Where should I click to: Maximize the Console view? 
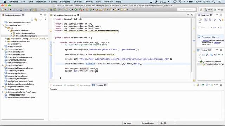[221, 85]
